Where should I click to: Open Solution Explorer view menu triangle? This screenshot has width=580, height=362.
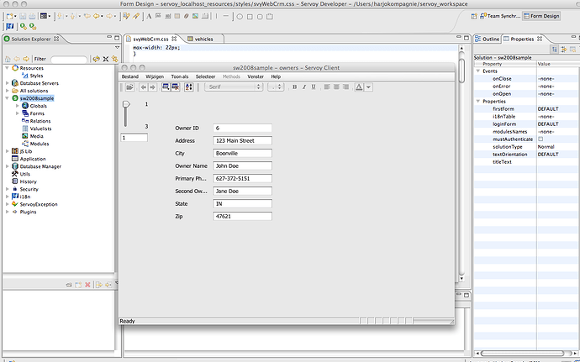point(117,47)
